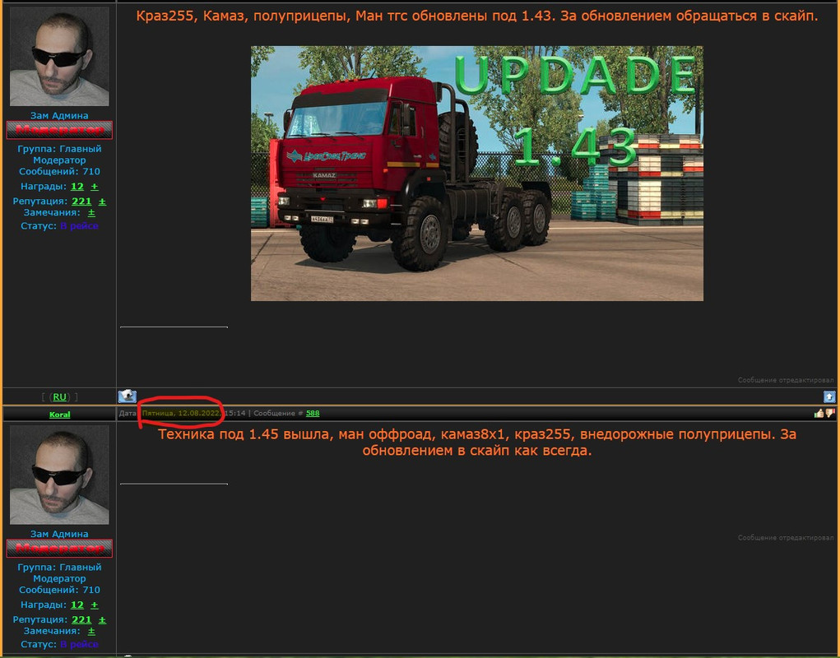This screenshot has width=840, height=658.
Task: Click 'Сообщений: 710' in the 1.43 post
Action: (x=59, y=171)
